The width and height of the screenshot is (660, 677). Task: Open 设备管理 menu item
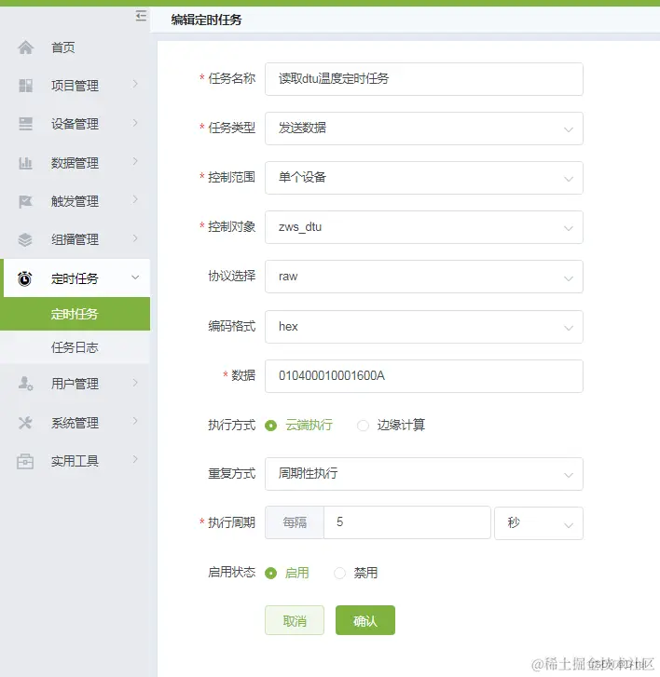[76, 124]
